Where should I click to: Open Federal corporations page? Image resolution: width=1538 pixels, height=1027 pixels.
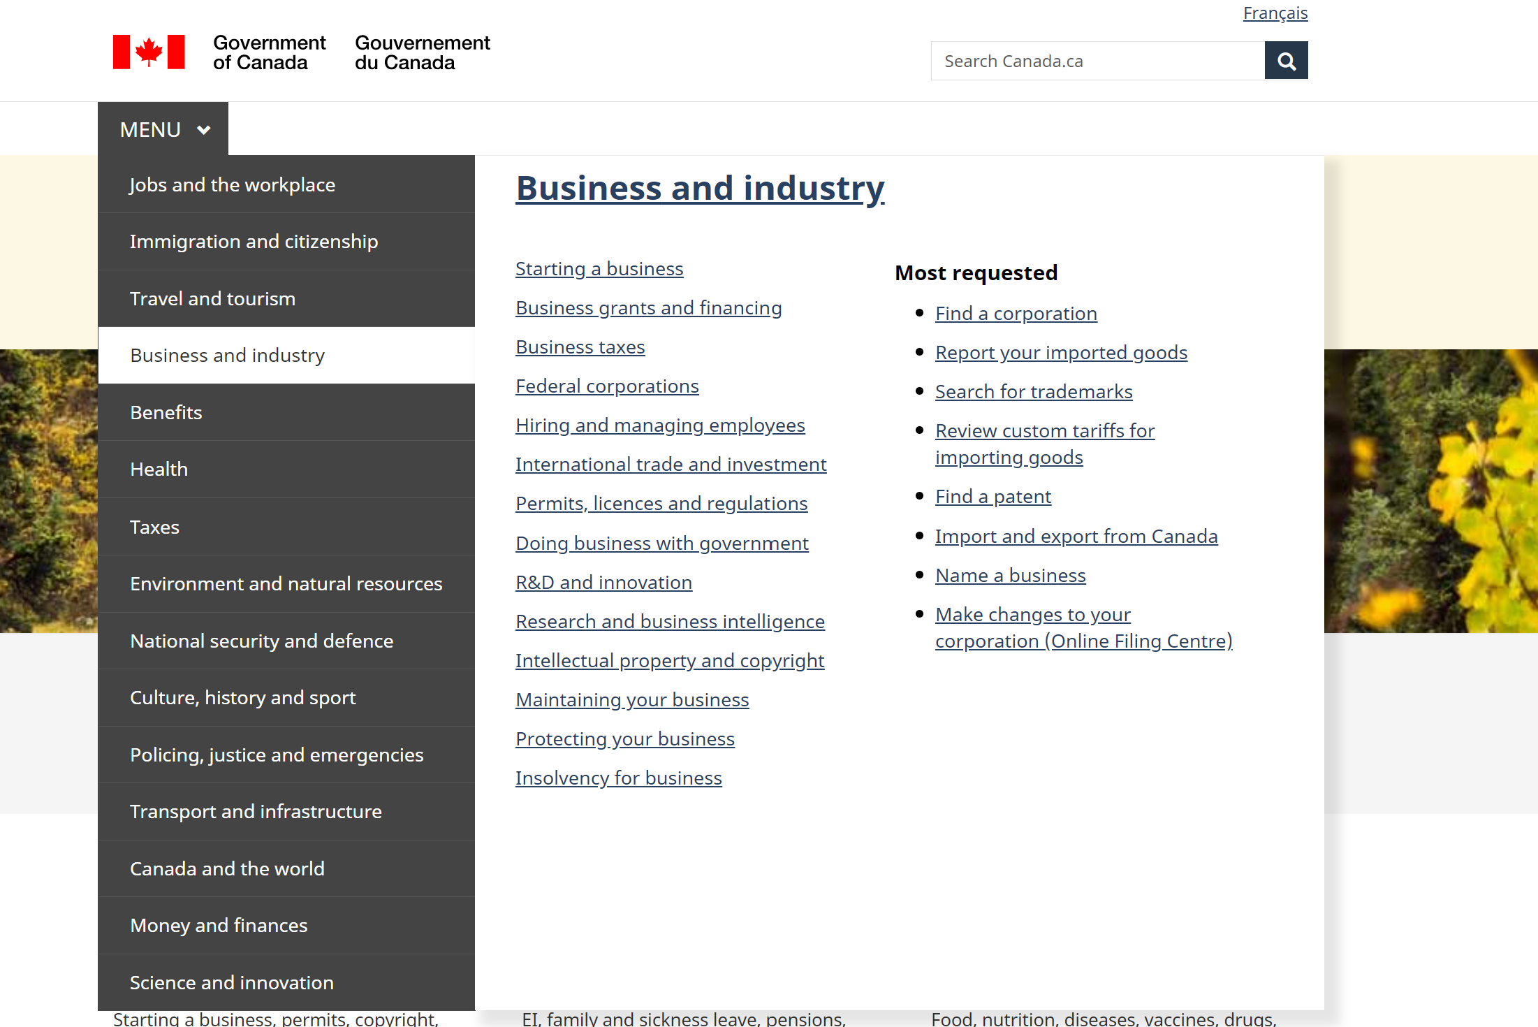click(606, 386)
